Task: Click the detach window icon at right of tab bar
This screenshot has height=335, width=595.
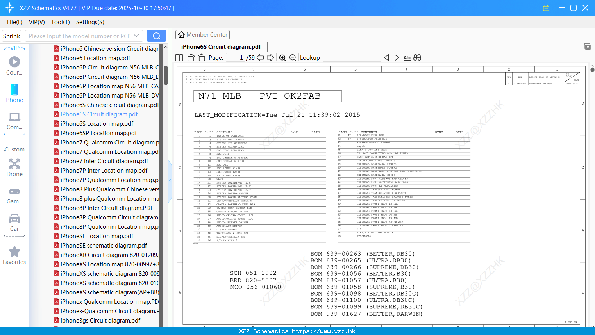Action: pyautogui.click(x=587, y=46)
